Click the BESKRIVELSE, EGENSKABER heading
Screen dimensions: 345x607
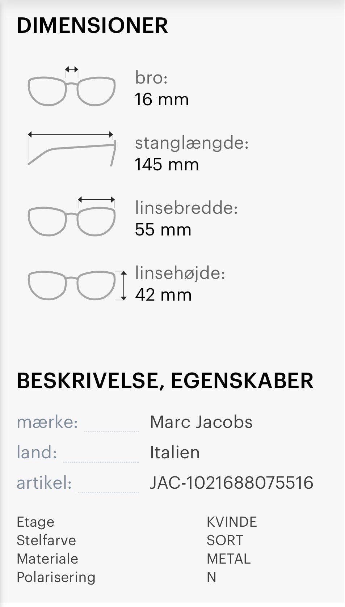[165, 381]
